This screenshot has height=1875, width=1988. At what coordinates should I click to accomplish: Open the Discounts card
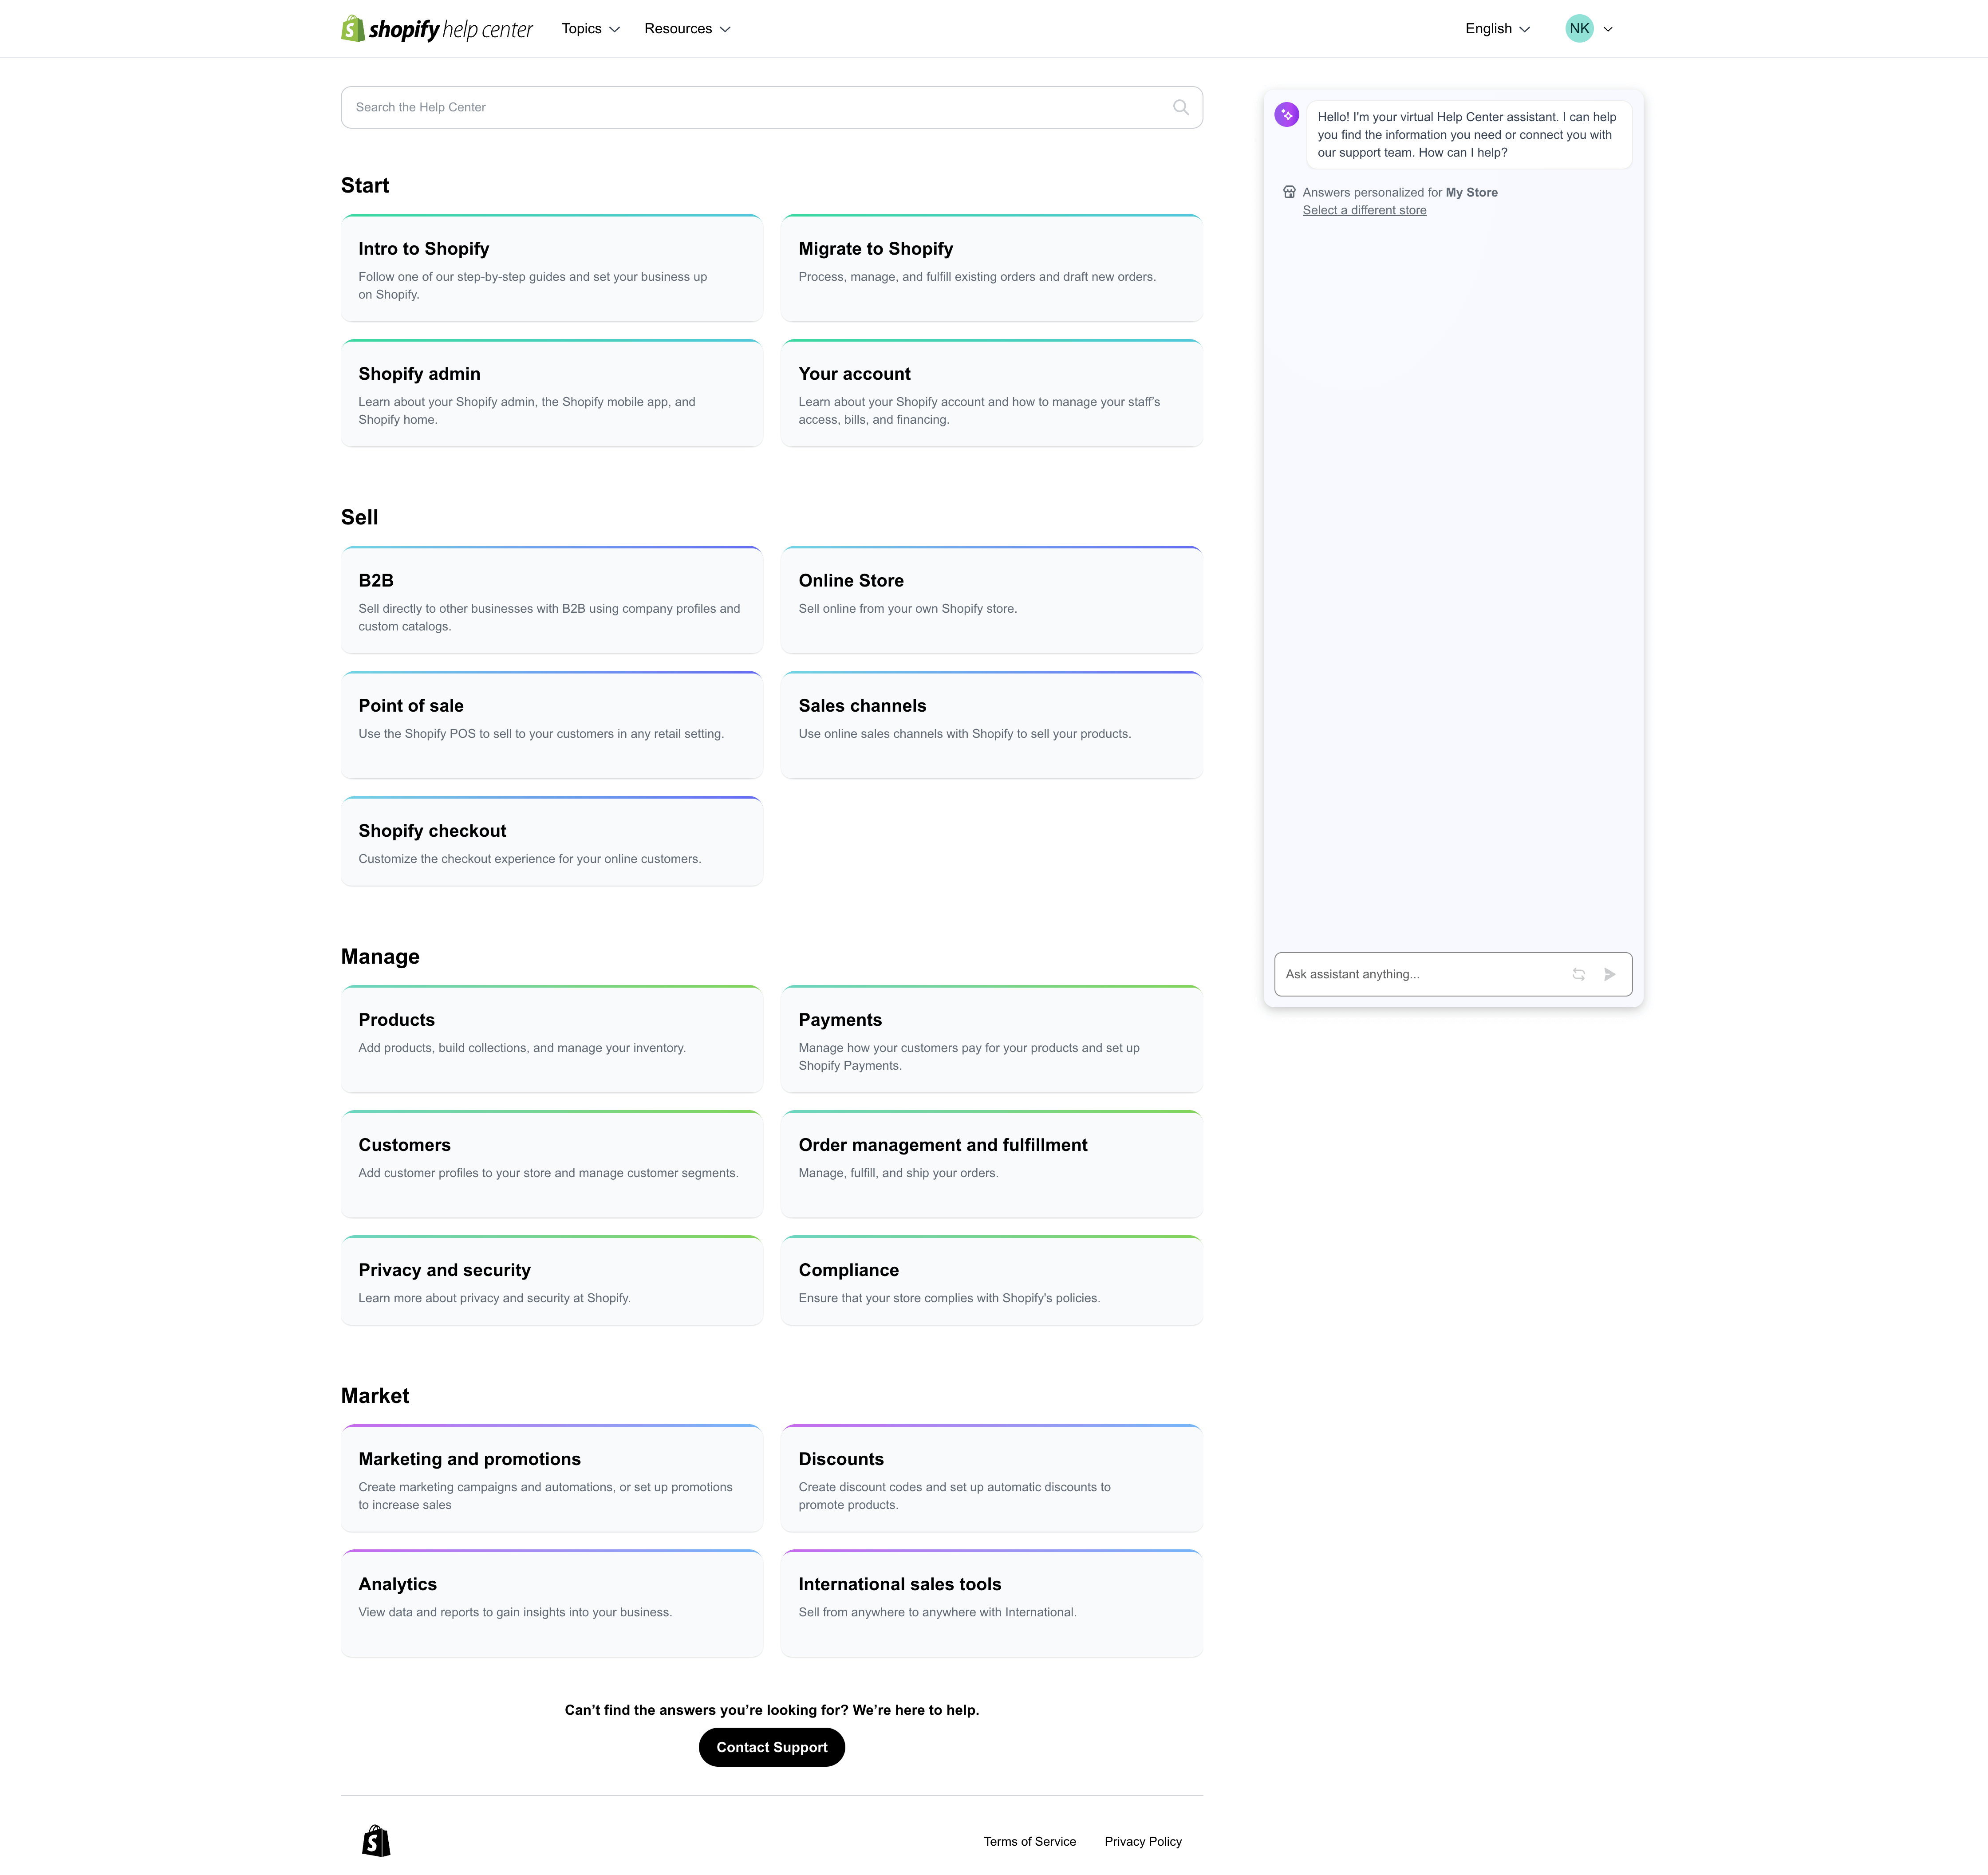pyautogui.click(x=992, y=1478)
